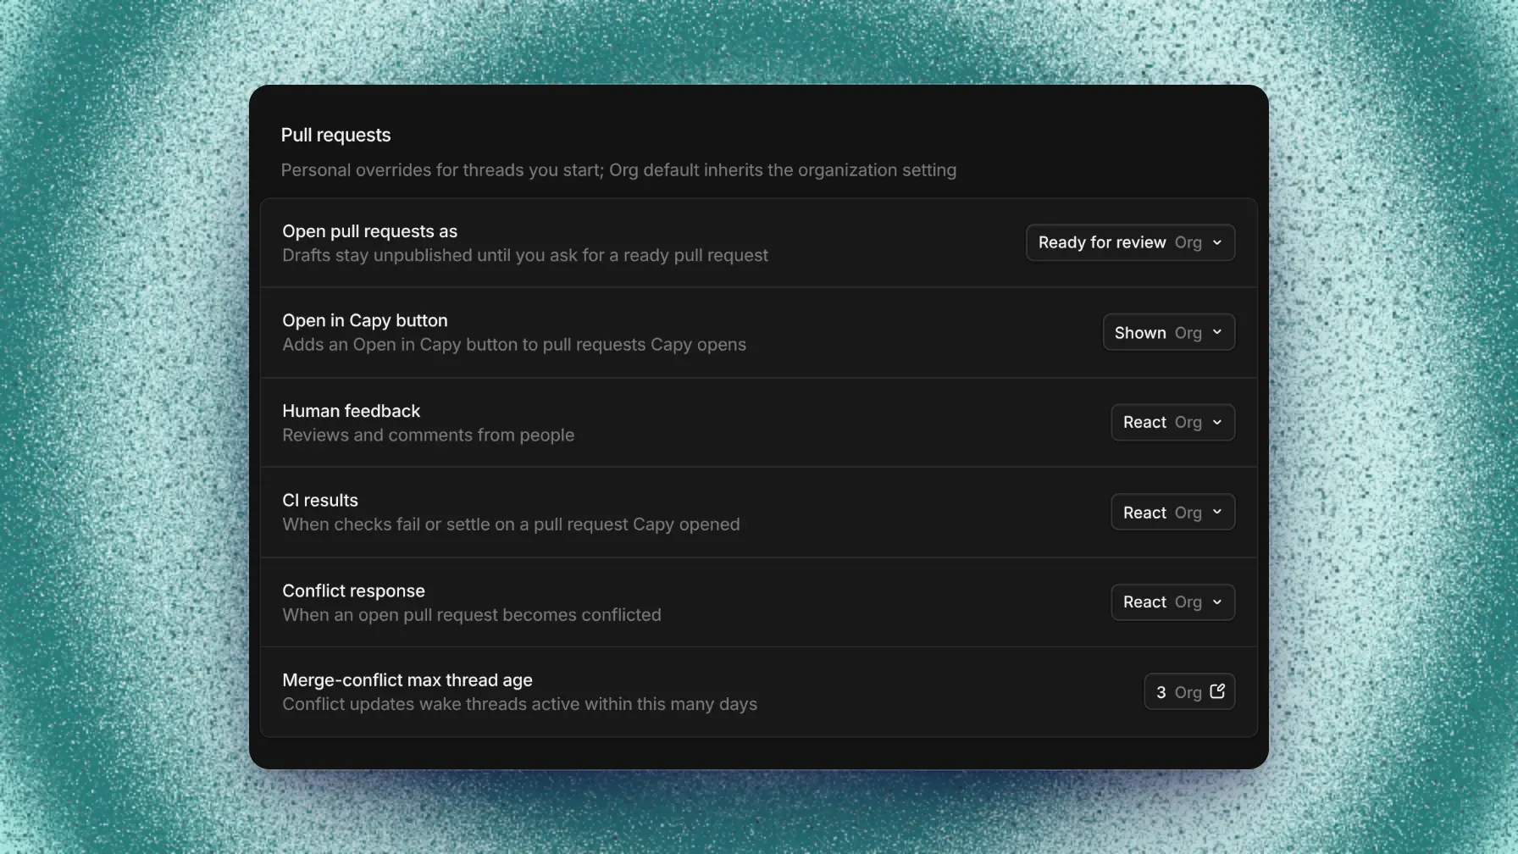Click the "Pull requests" section heading
This screenshot has height=854, width=1518.
(x=335, y=135)
